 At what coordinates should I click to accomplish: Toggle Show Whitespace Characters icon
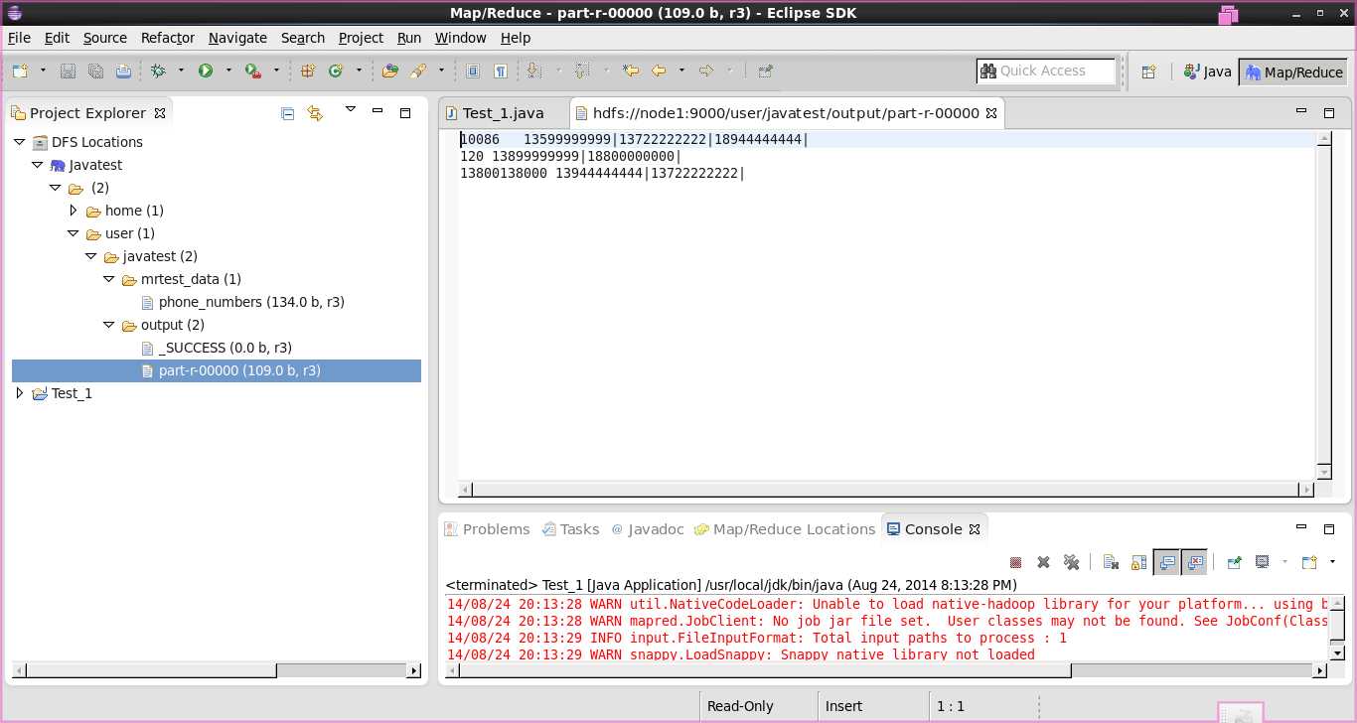(501, 71)
